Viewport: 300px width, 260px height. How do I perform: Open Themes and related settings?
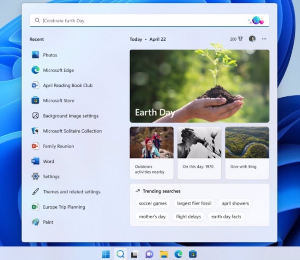pos(71,192)
